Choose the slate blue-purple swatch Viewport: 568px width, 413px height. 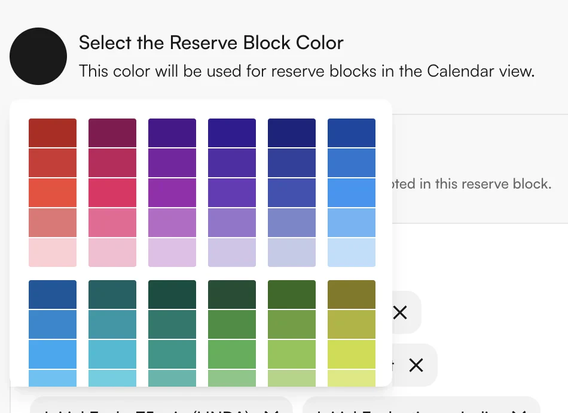tap(292, 222)
